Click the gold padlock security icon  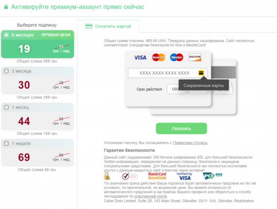coord(107,176)
